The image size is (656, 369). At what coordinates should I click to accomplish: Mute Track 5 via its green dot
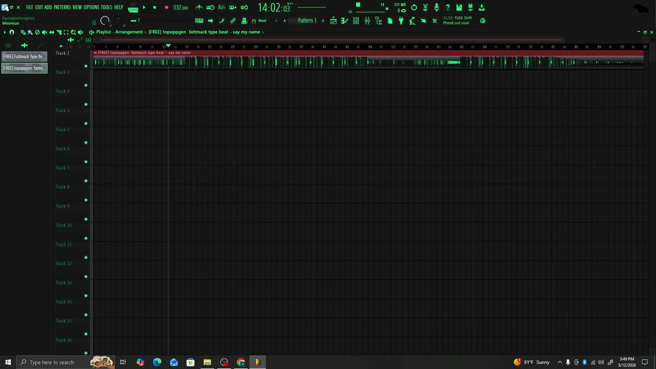86,142
